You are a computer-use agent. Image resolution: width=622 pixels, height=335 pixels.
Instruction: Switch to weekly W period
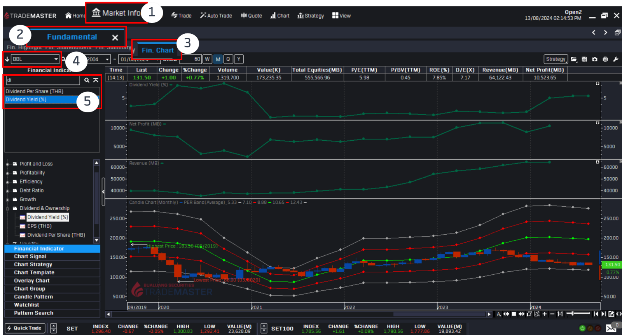207,59
